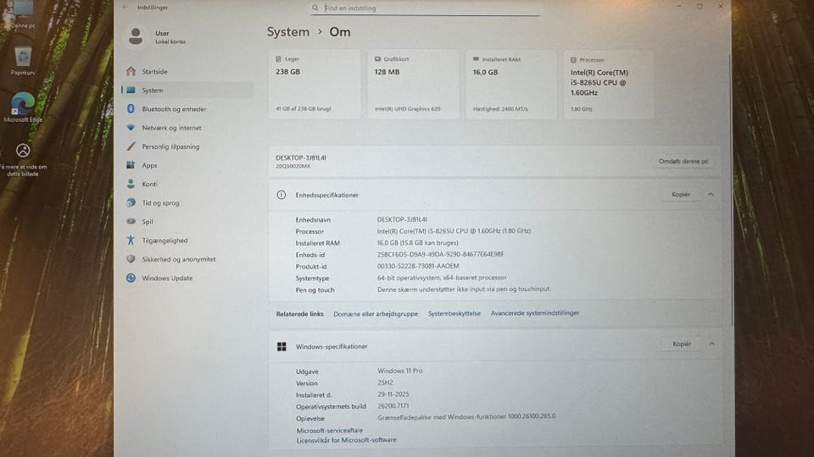Click the settings page vertical scrollbar
This screenshot has width=814, height=457.
coord(732,189)
